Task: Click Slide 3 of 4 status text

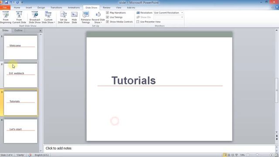Action: pyautogui.click(x=7, y=155)
